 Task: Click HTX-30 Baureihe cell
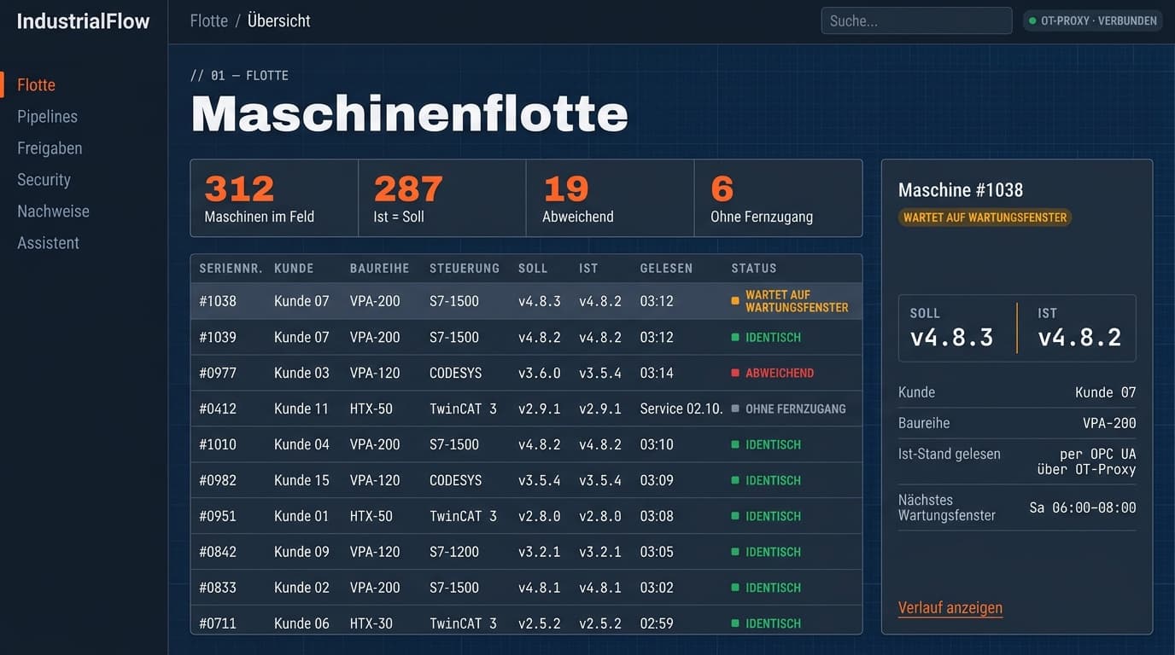click(x=371, y=623)
